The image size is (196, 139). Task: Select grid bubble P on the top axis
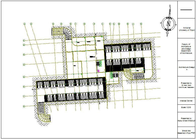pyautogui.click(x=133, y=24)
